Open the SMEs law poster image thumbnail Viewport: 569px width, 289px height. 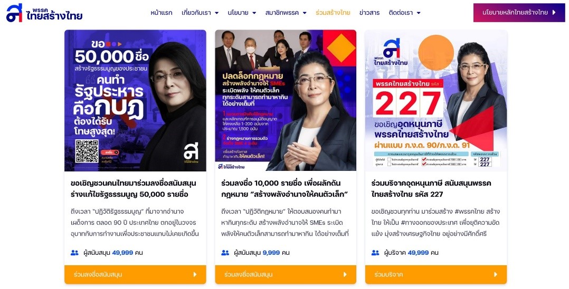[x=286, y=100]
